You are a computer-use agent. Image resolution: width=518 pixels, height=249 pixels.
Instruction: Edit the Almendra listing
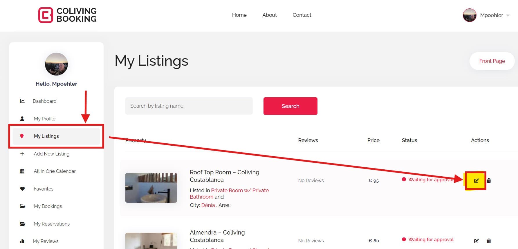click(476, 241)
